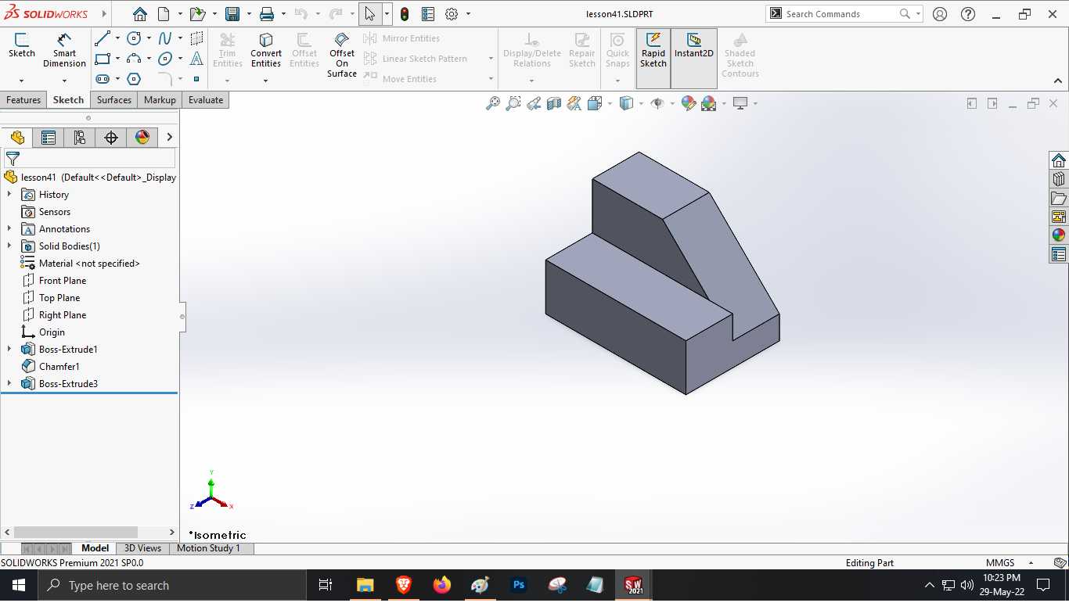Create a new document with the New icon
Screen dimensions: 1069x610
tap(164, 14)
